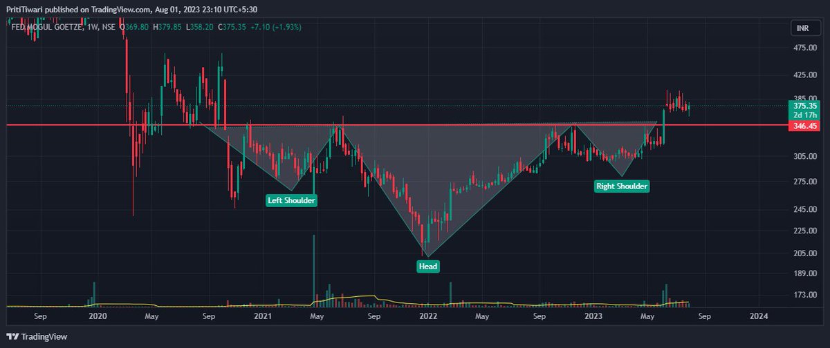830x348 pixels.
Task: Click the 2024 label on time axis
Action: pos(759,316)
